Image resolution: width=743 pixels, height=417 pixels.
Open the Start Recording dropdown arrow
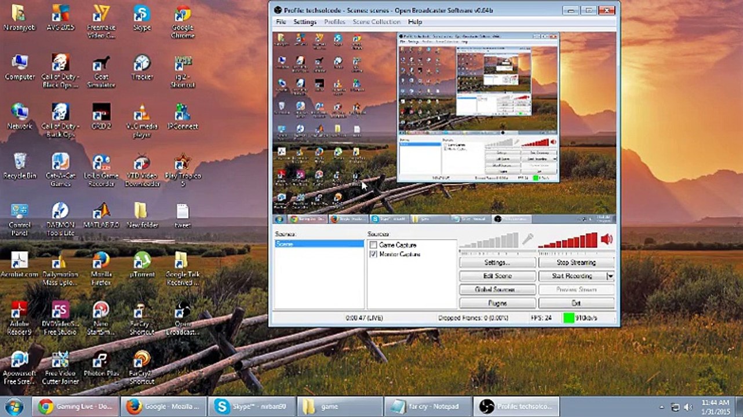coord(610,276)
